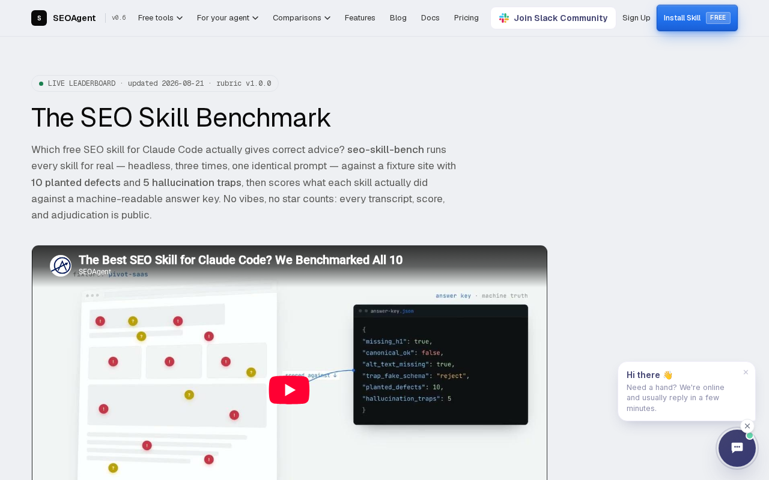Image resolution: width=769 pixels, height=480 pixels.
Task: Click the LIVE LEADERBOARD status badge
Action: pos(155,83)
